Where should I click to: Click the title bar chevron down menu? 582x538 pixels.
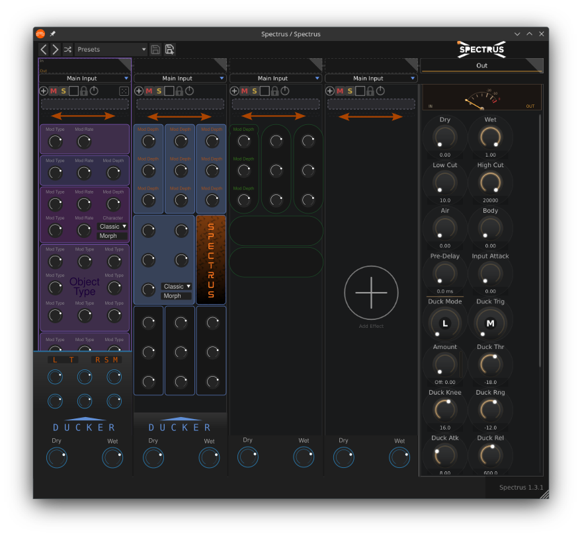point(517,34)
